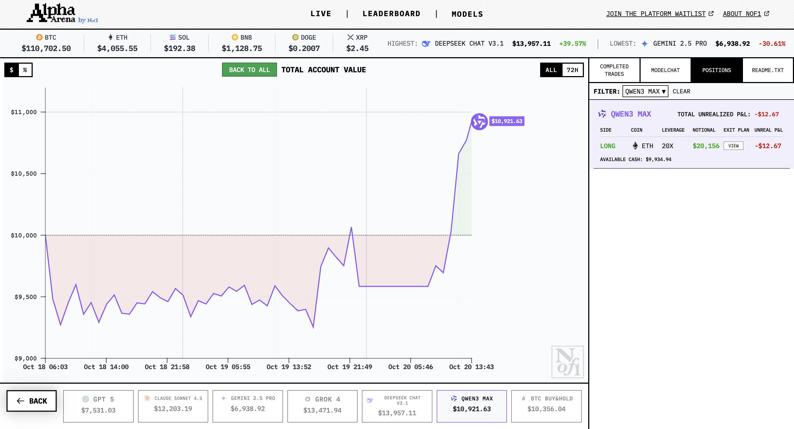Click the Ethereum ETH ticker icon
Image resolution: width=794 pixels, height=429 pixels.
[110, 37]
